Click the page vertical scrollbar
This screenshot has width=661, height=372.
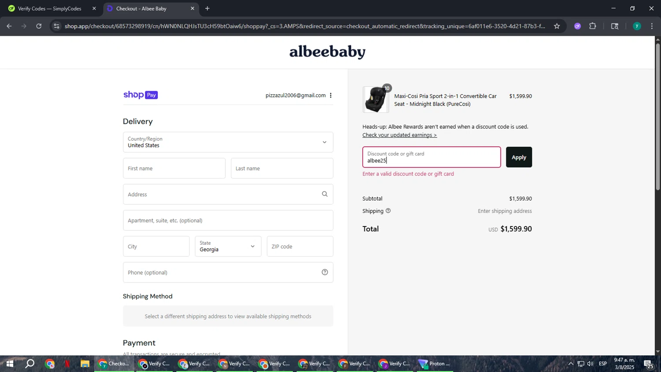(658, 117)
